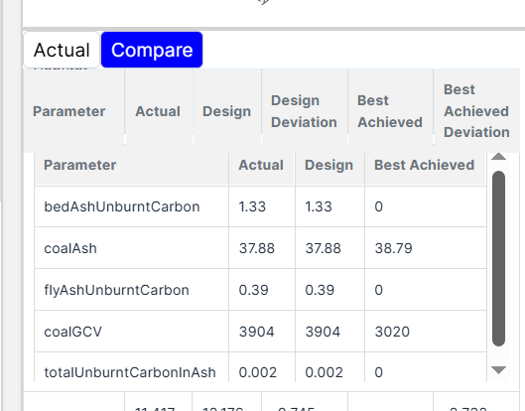
Task: Switch to the Actual tab
Action: (62, 50)
